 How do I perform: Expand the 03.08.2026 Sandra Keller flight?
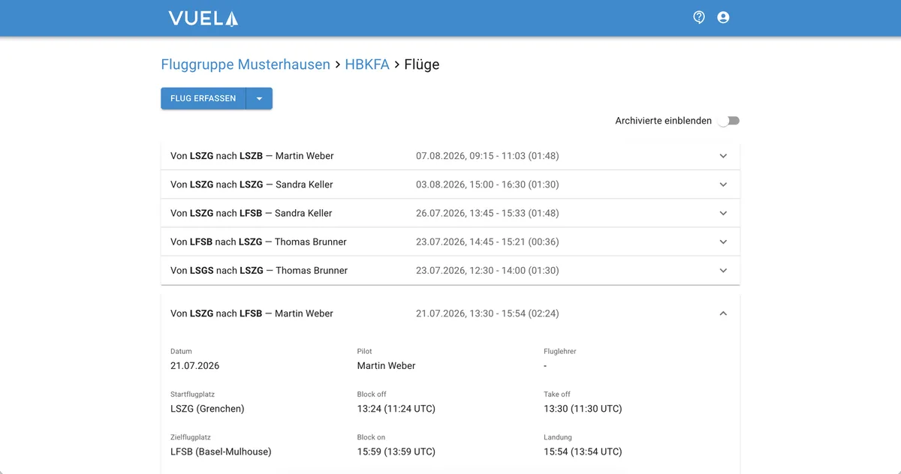click(x=723, y=184)
